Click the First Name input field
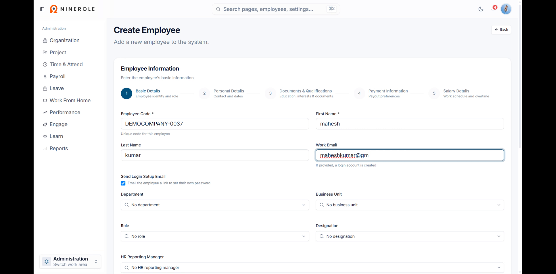Image resolution: width=556 pixels, height=274 pixels. [410, 124]
